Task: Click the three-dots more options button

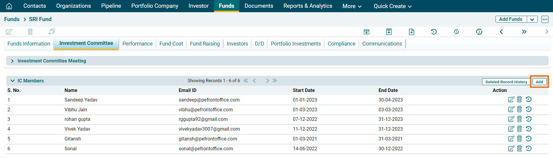Action: (x=545, y=19)
